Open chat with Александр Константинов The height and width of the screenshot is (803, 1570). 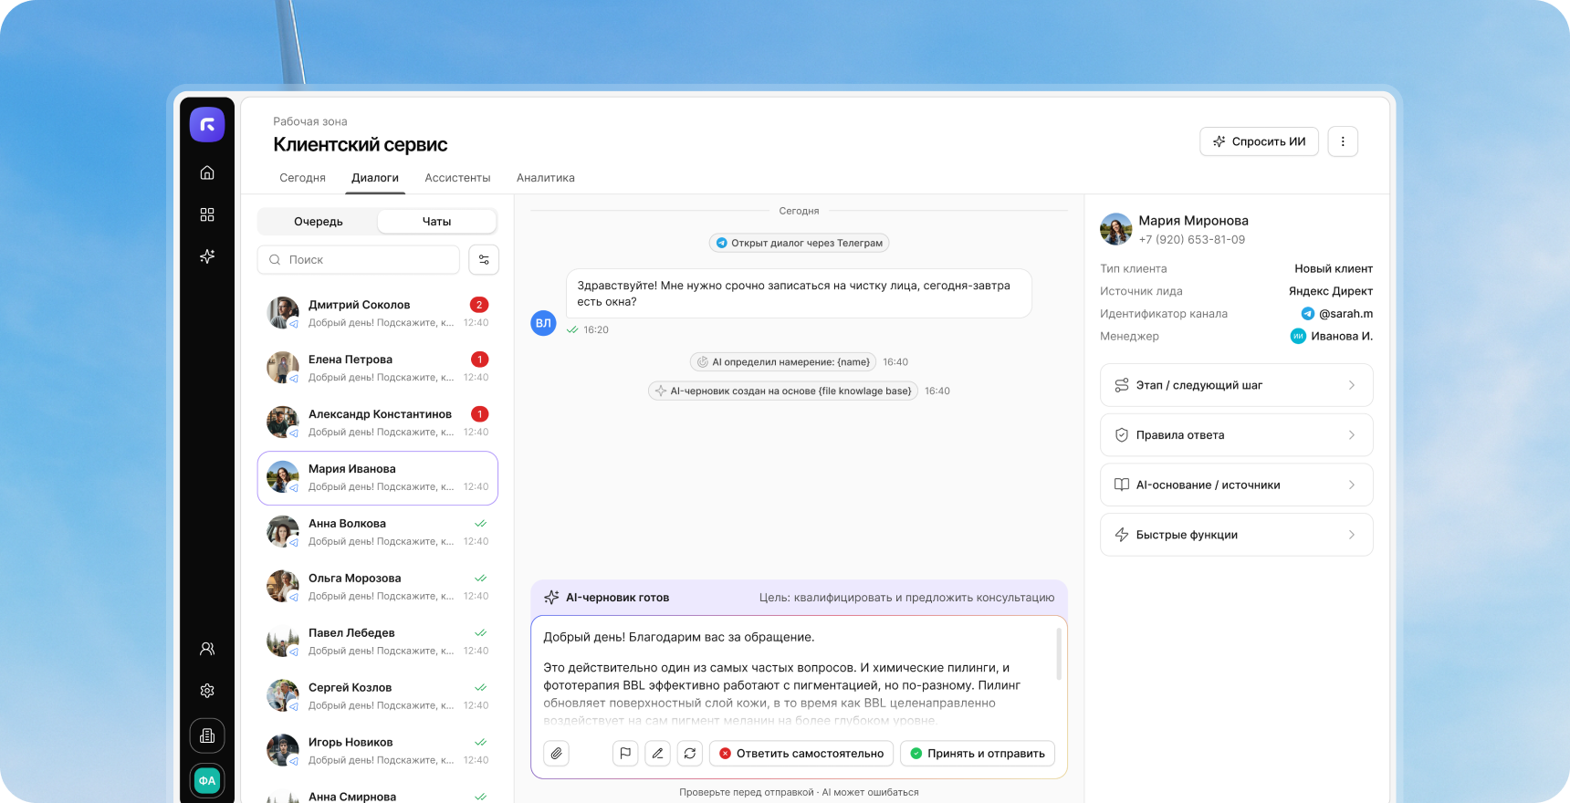(378, 422)
